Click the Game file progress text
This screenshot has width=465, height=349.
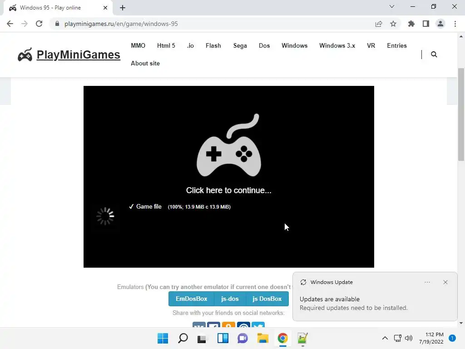(180, 207)
